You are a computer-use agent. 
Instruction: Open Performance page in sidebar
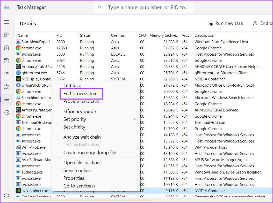[x=6, y=48]
